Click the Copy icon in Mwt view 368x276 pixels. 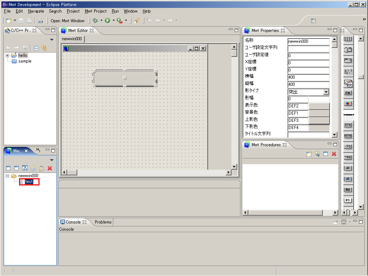(33, 168)
